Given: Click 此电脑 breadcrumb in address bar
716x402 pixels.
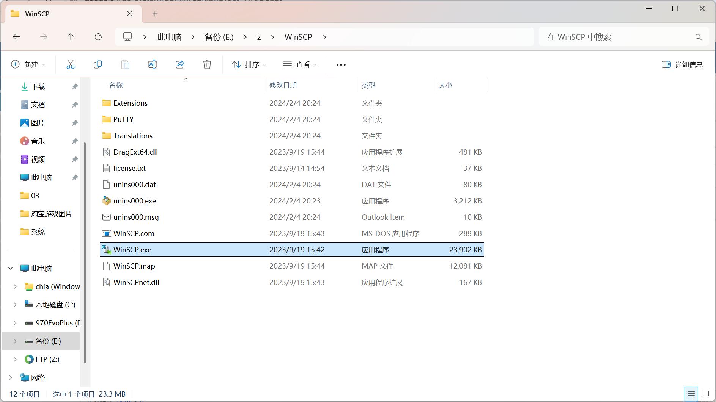Looking at the screenshot, I should (169, 37).
